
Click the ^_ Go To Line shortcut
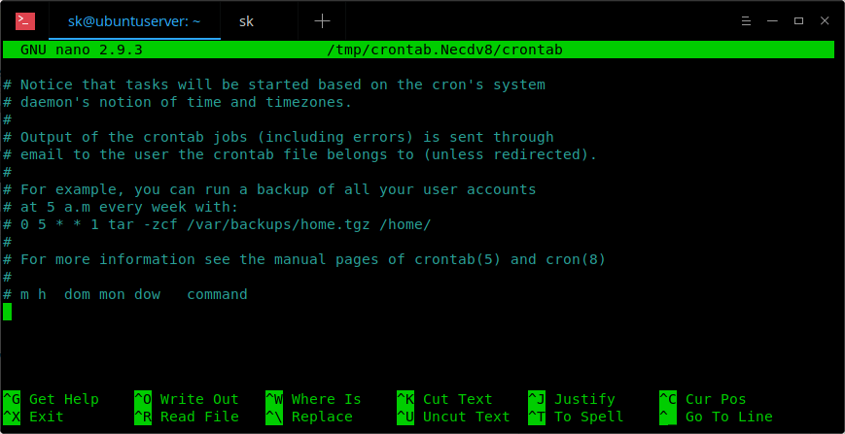click(716, 417)
